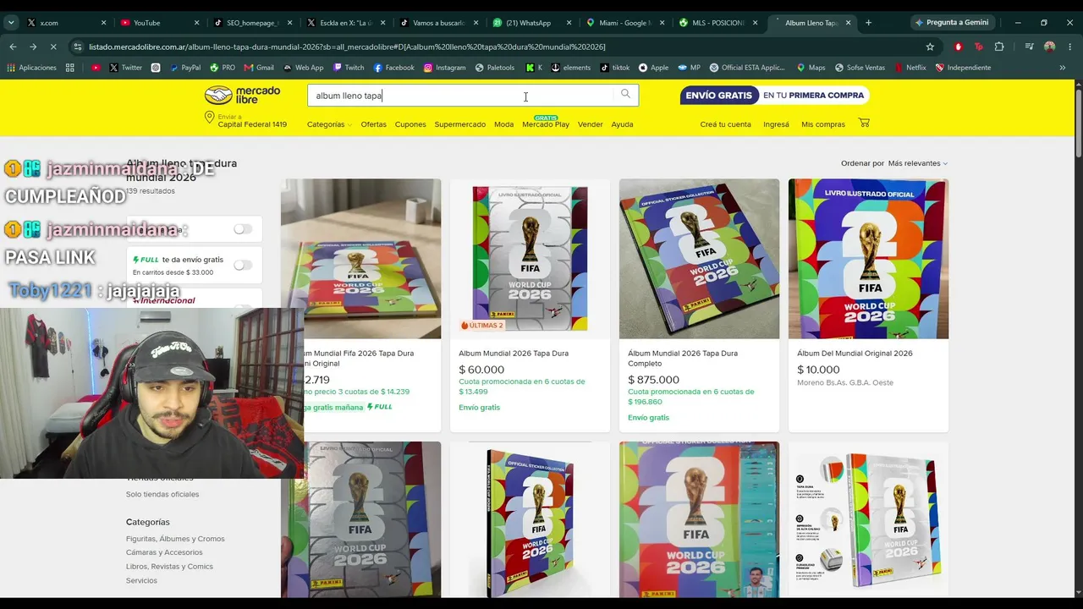Click the Vender link

click(x=591, y=124)
